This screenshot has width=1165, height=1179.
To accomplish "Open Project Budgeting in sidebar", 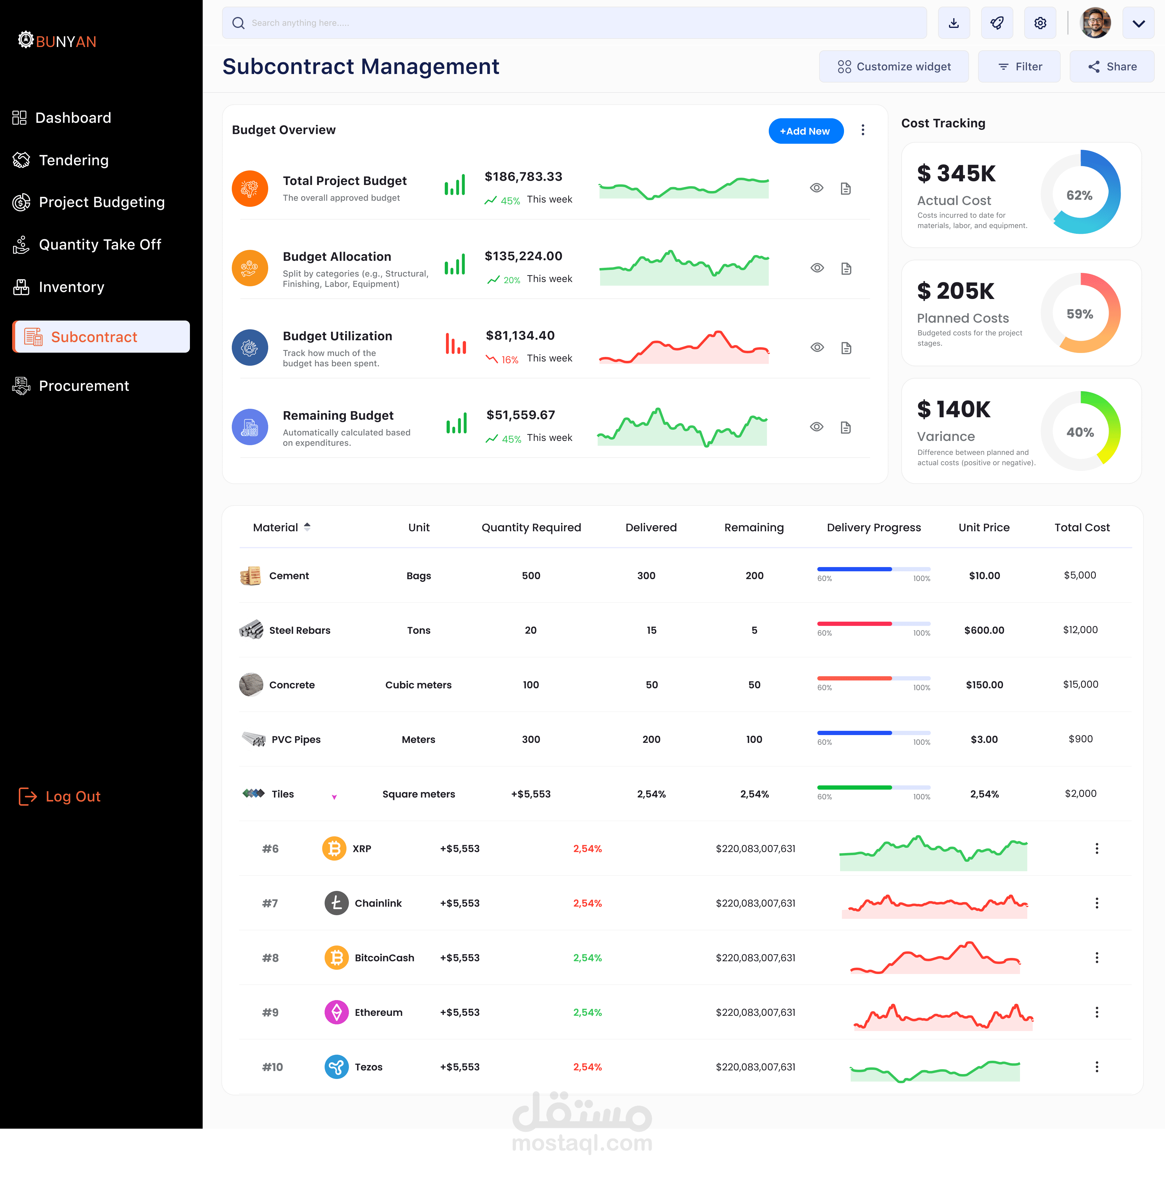I will click(x=101, y=202).
